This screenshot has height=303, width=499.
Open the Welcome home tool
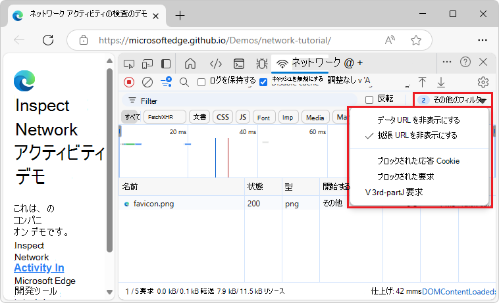(190, 64)
